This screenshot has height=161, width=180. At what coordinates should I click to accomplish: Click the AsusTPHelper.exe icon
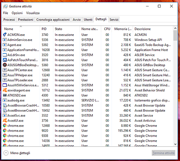(x=5, y=75)
